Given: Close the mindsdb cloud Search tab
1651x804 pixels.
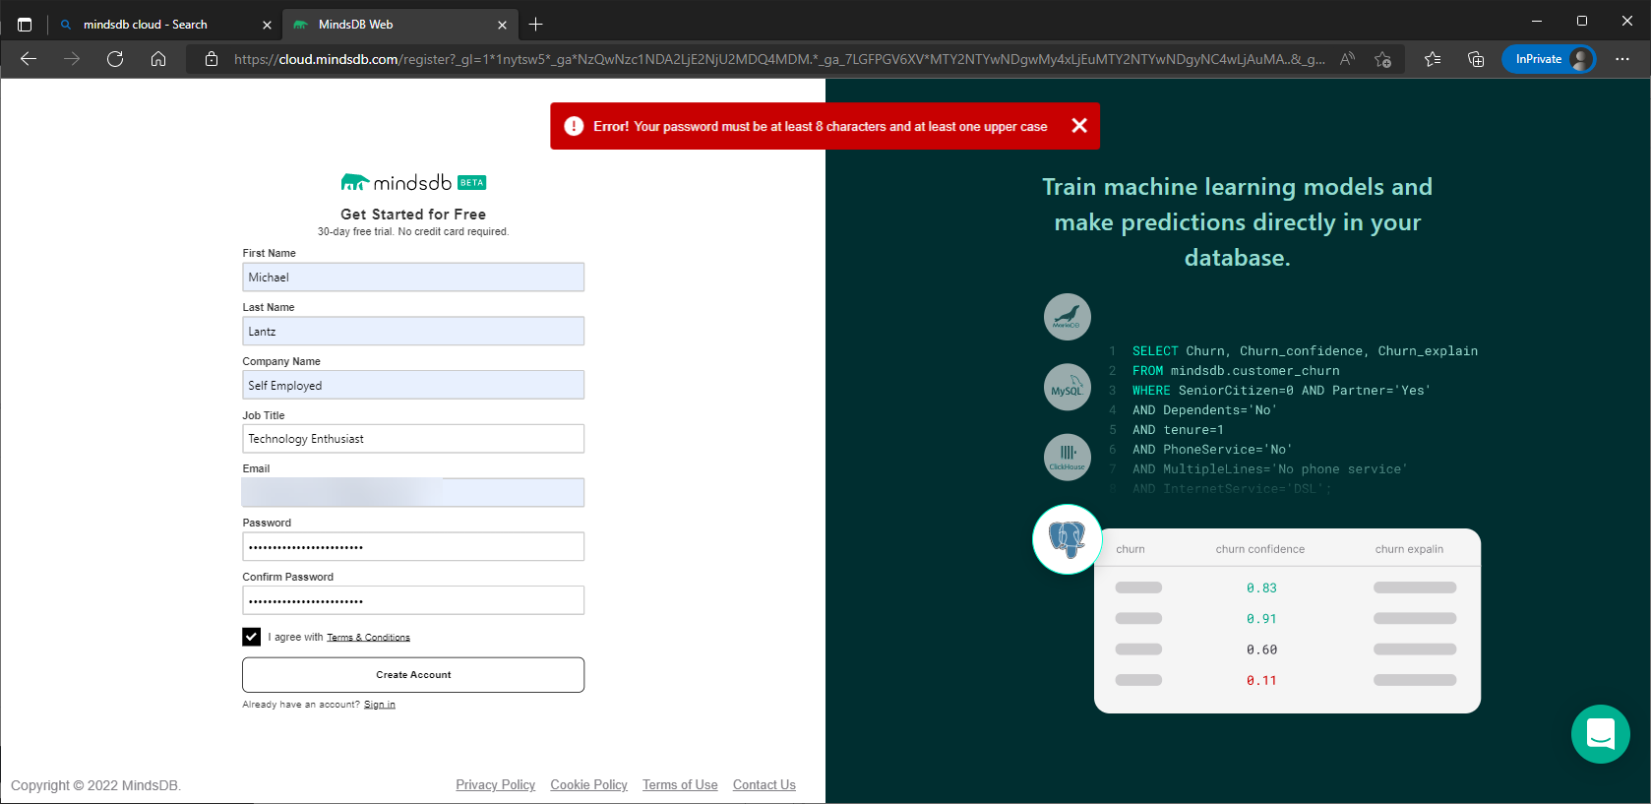Looking at the screenshot, I should (x=267, y=25).
